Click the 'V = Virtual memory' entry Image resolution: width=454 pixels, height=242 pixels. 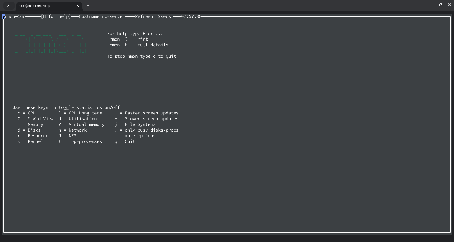point(81,124)
